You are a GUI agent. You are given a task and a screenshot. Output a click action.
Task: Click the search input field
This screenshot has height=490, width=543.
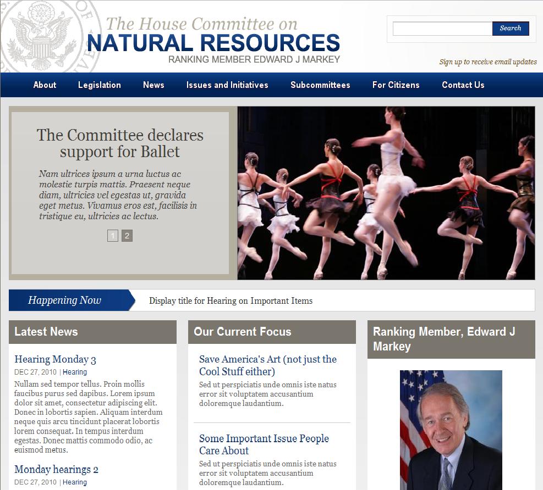coord(442,29)
